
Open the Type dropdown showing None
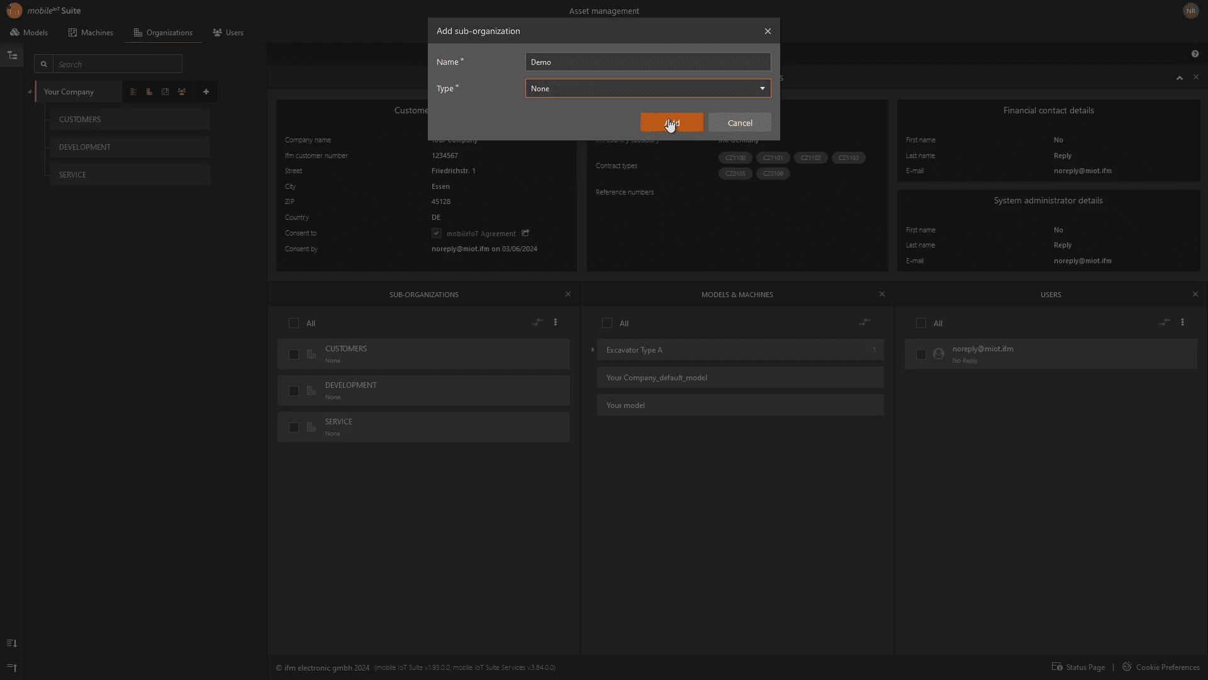647,89
